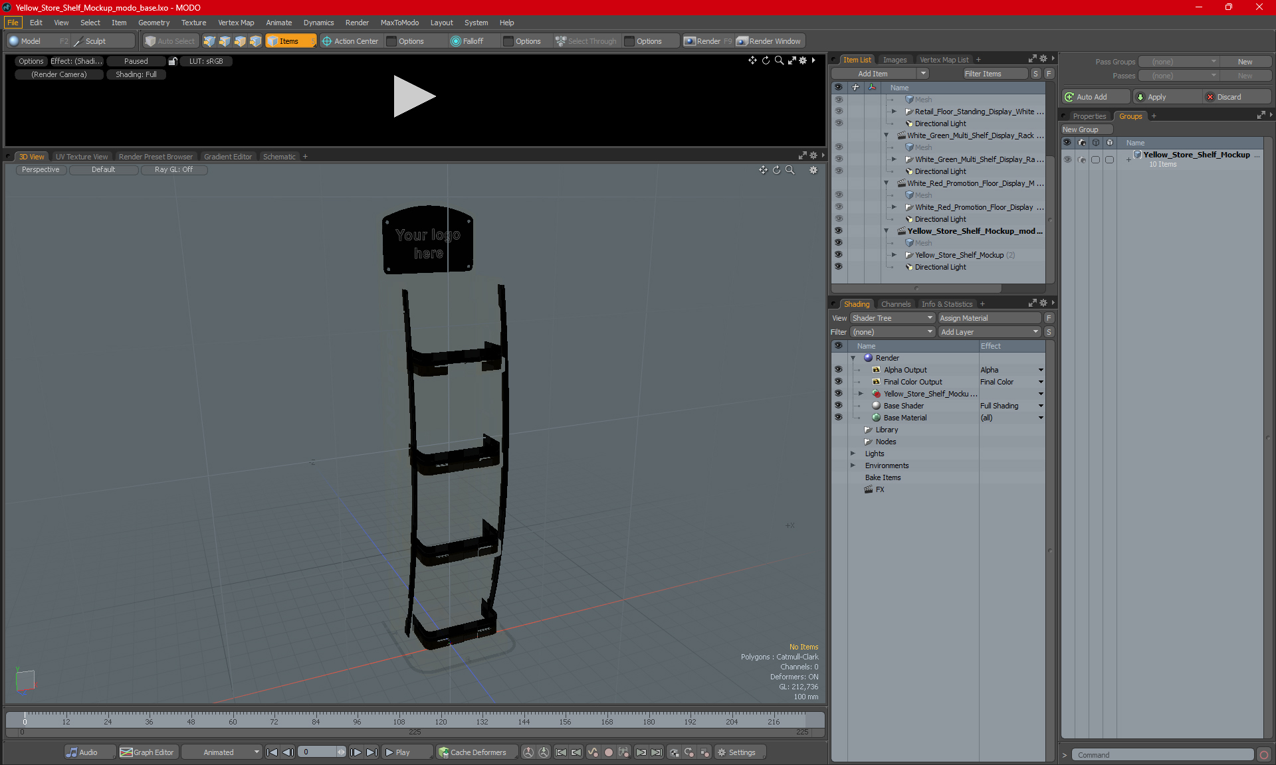This screenshot has width=1276, height=765.
Task: Open the Action Center tool
Action: click(350, 41)
